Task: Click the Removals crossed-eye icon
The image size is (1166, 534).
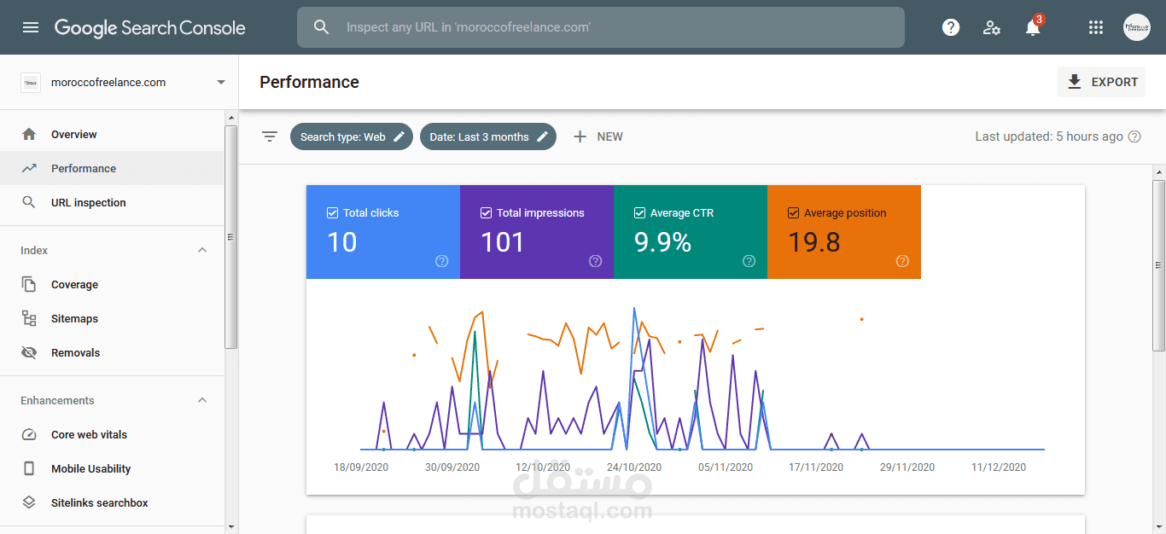Action: (29, 352)
